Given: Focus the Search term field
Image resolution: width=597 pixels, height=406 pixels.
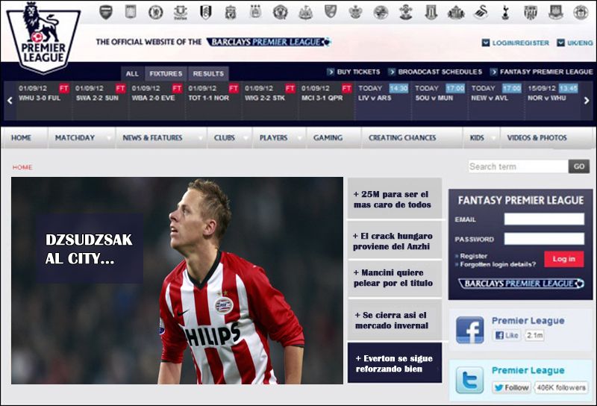Looking at the screenshot, I should click(518, 166).
